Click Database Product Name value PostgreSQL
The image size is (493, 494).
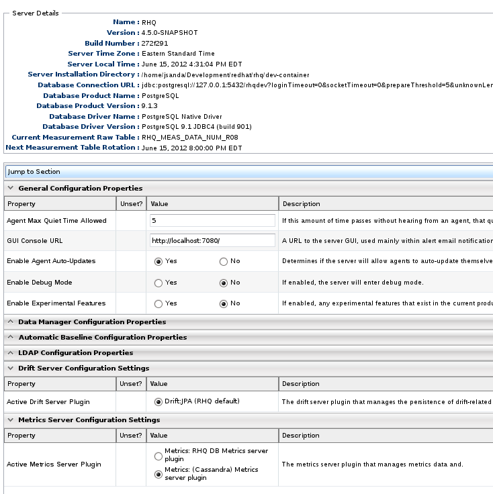160,96
